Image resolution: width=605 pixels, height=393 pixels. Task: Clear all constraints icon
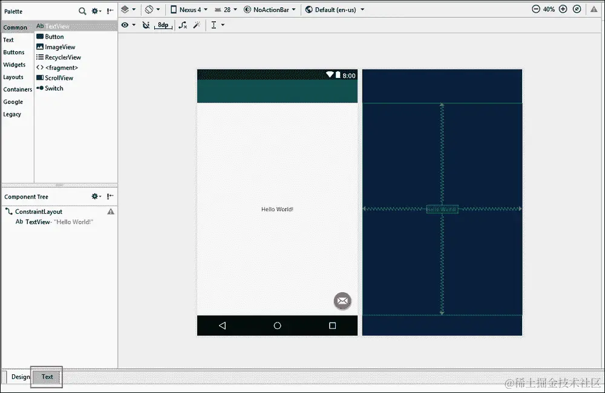[x=183, y=25]
